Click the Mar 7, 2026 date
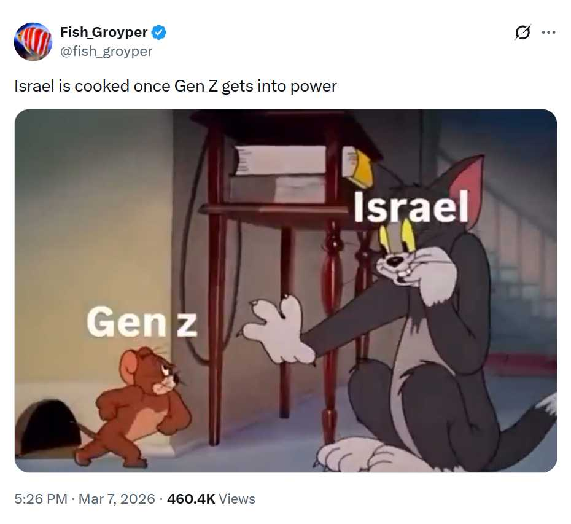The width and height of the screenshot is (571, 524). pos(117,499)
